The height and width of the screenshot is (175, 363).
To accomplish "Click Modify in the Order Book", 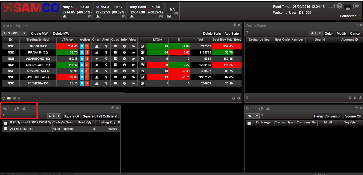I will tap(341, 34).
